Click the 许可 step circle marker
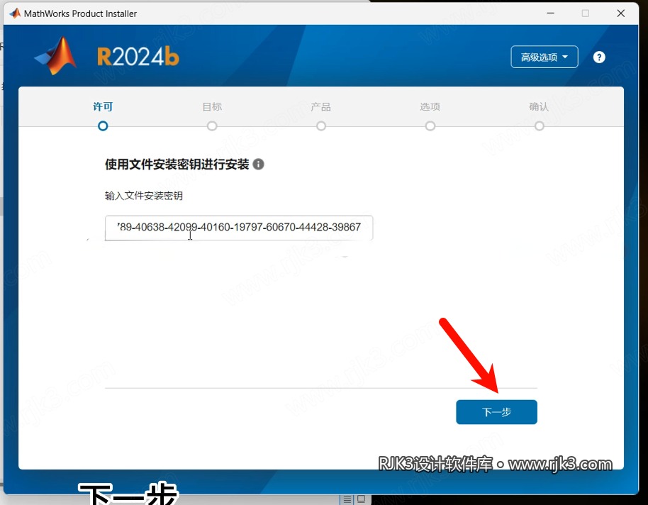648x505 pixels. [x=103, y=126]
